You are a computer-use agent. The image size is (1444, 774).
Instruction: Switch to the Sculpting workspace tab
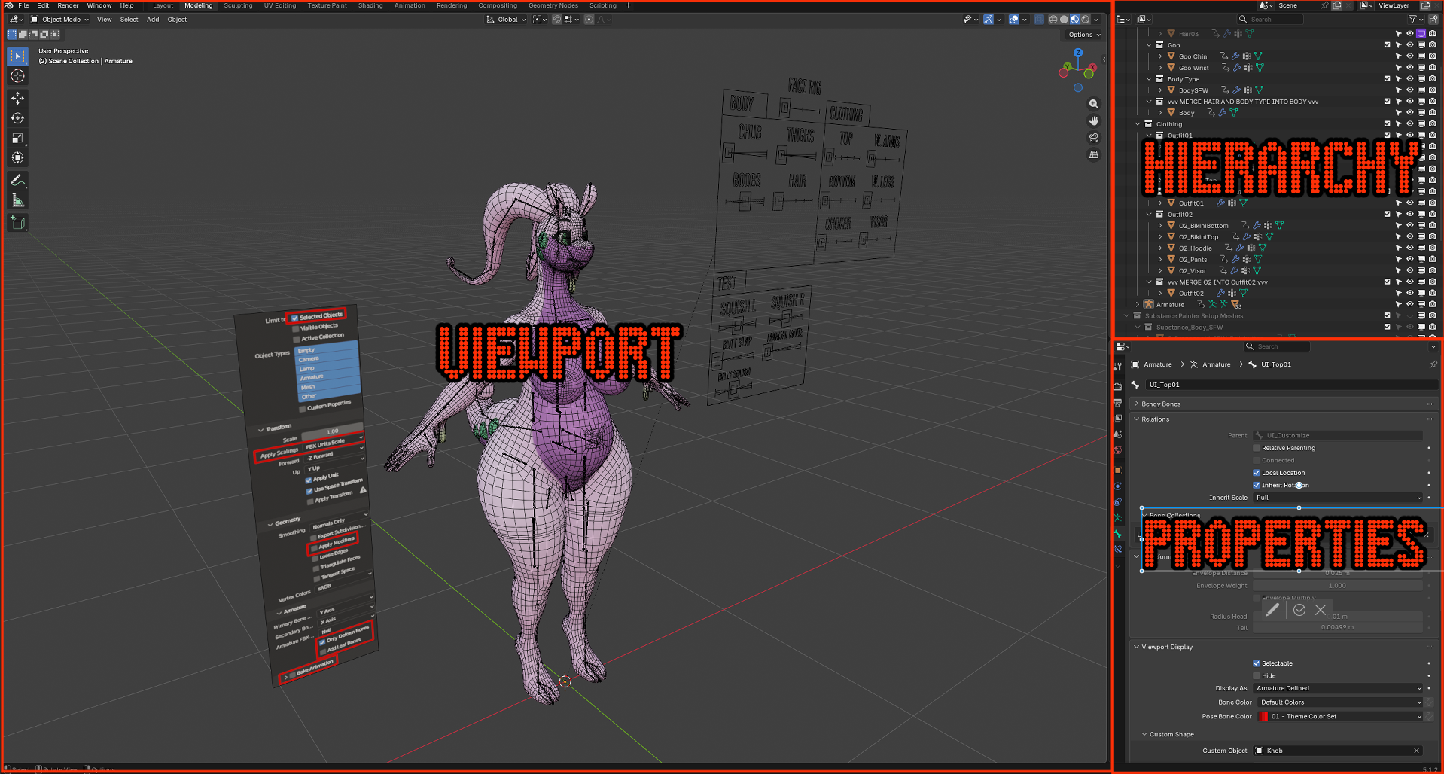(x=238, y=5)
